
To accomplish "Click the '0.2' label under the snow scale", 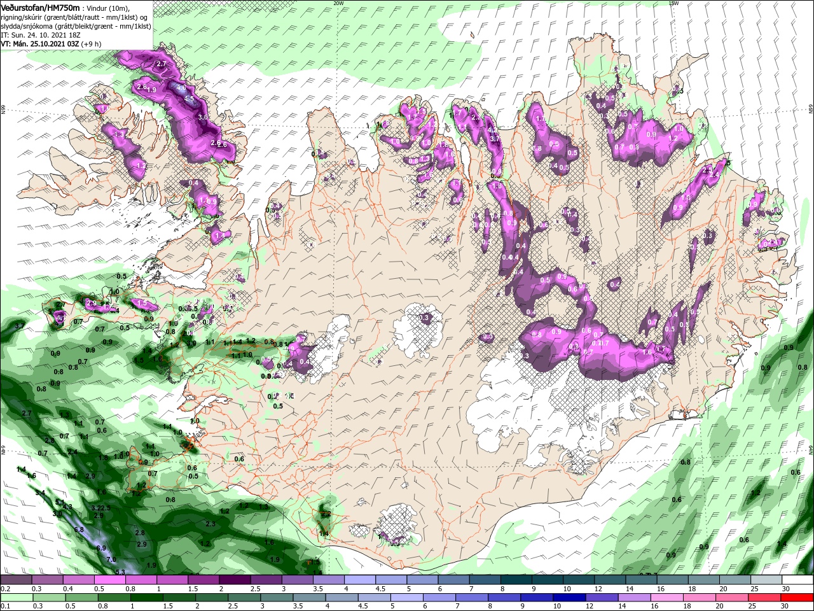I will (6, 589).
